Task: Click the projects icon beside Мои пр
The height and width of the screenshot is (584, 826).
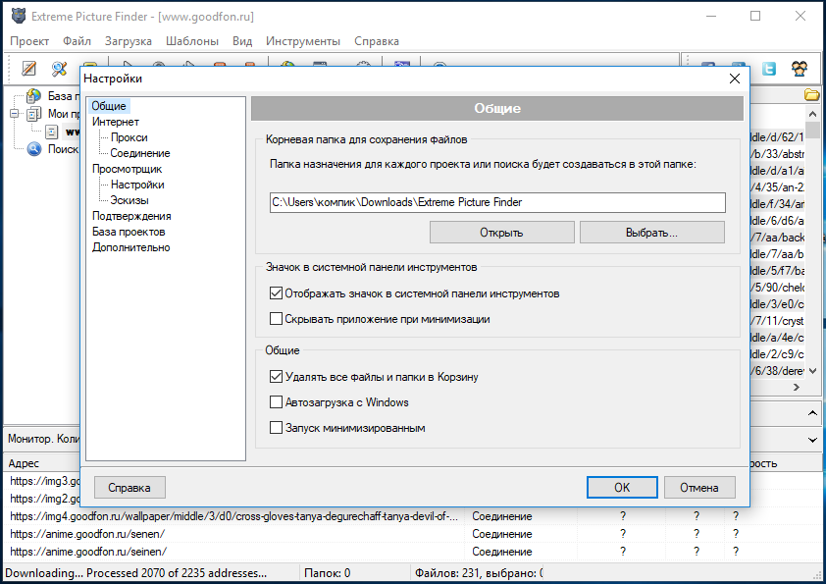Action: click(33, 113)
